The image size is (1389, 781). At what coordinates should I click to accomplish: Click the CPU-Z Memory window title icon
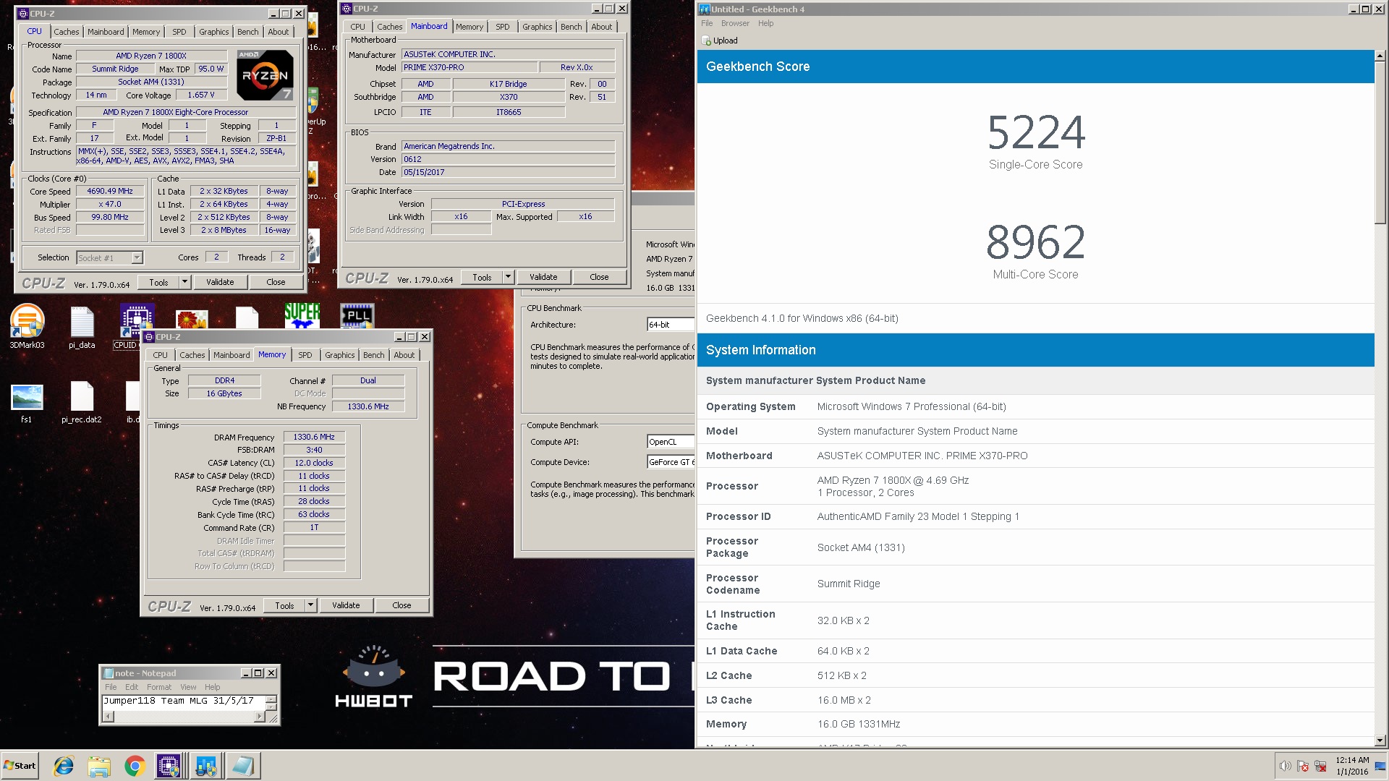point(149,337)
